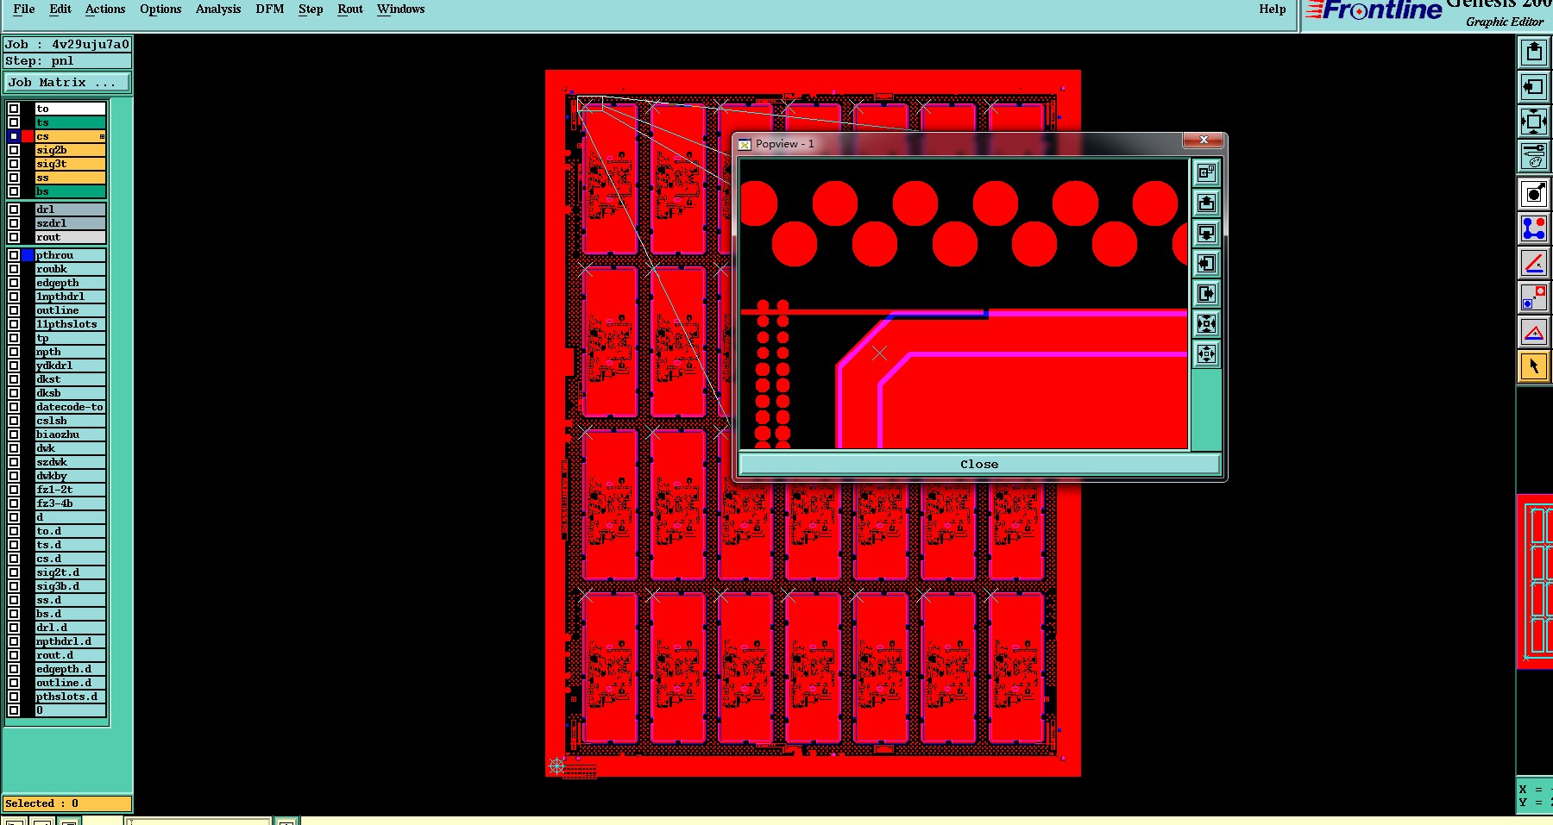
Task: Select the triangle snap tool icon
Action: coord(1534,332)
